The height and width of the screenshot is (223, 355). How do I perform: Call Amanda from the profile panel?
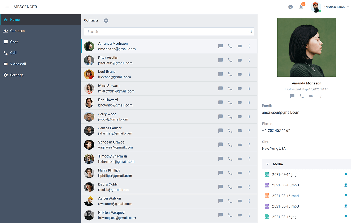tap(302, 96)
